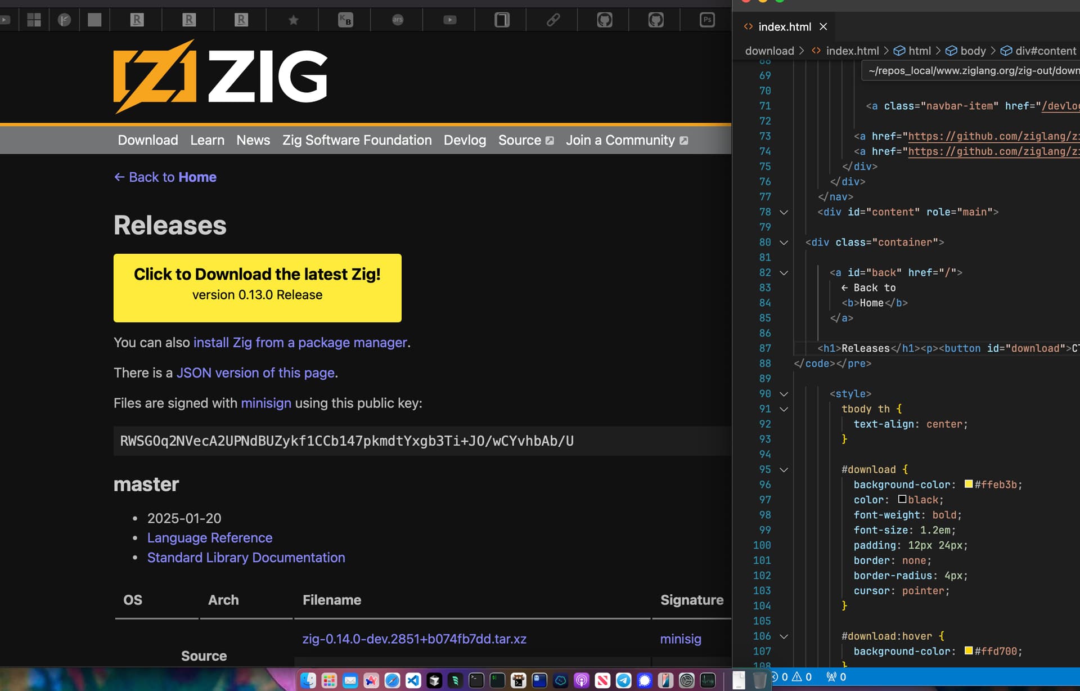This screenshot has height=691, width=1080.
Task: Launch Safari from the Dock
Action: [392, 680]
